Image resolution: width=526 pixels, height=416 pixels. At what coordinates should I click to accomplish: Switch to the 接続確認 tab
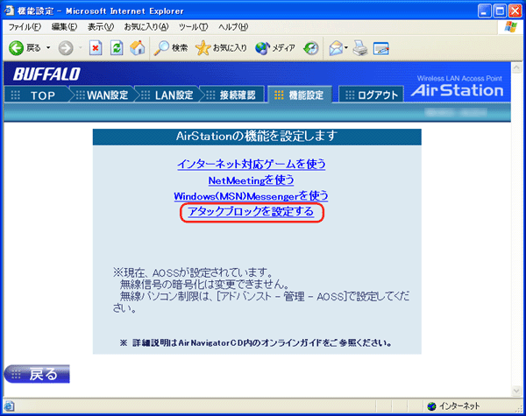point(231,95)
